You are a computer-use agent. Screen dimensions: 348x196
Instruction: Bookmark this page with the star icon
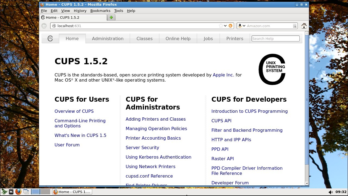click(221, 26)
